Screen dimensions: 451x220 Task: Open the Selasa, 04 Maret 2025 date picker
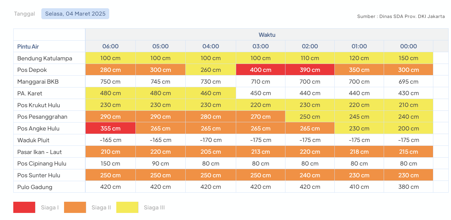point(75,14)
